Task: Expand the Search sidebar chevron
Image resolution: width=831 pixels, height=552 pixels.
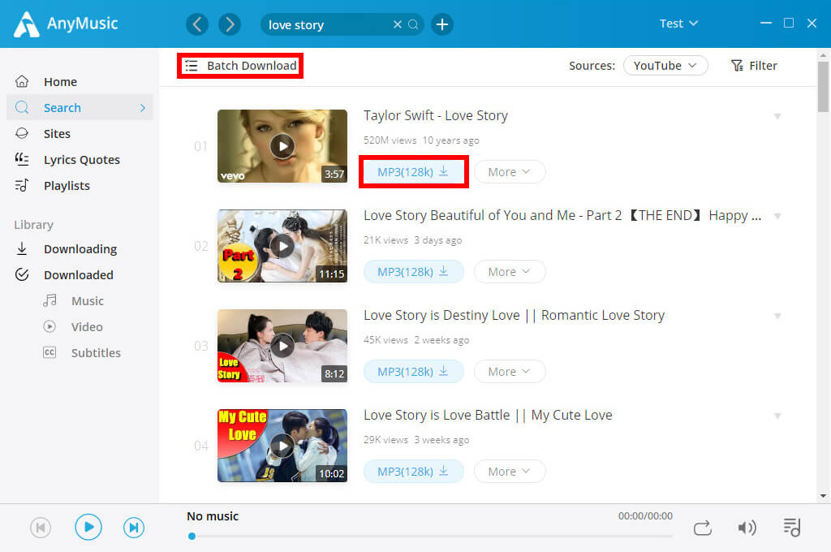Action: point(143,108)
